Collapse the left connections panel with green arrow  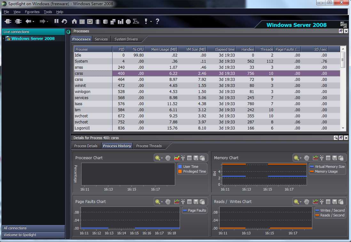pos(68,32)
